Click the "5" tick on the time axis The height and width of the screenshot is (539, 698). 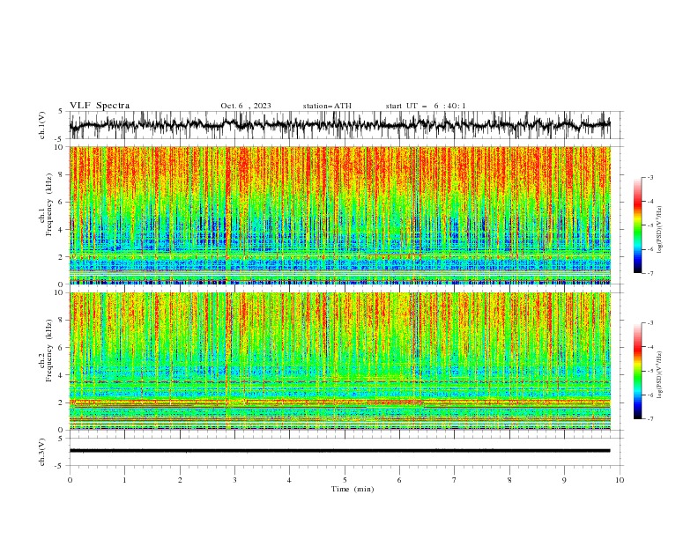(345, 480)
